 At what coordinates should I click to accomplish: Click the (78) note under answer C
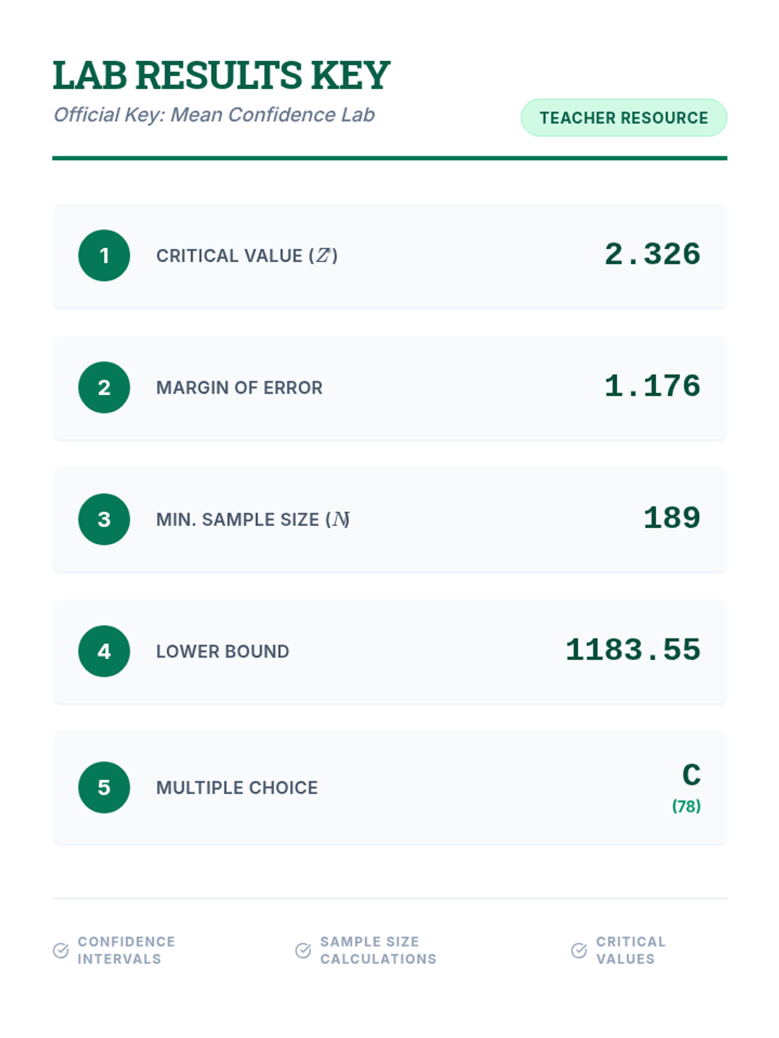tap(686, 806)
